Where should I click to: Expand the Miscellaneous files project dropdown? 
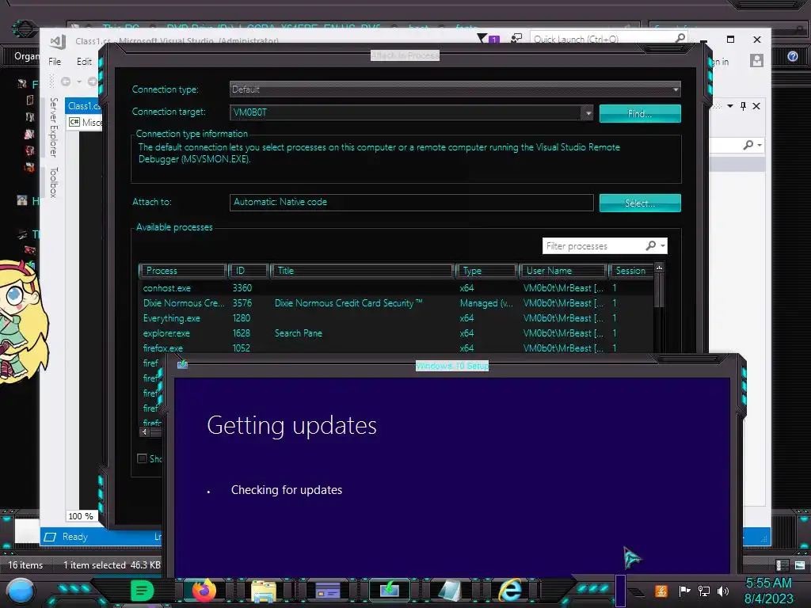pyautogui.click(x=86, y=122)
